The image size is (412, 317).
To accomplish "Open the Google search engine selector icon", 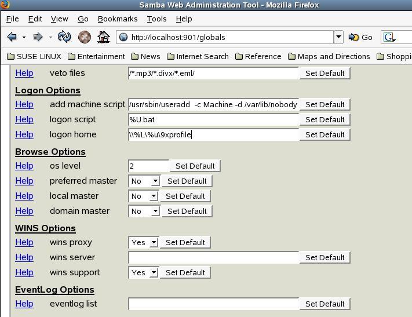I will (389, 37).
